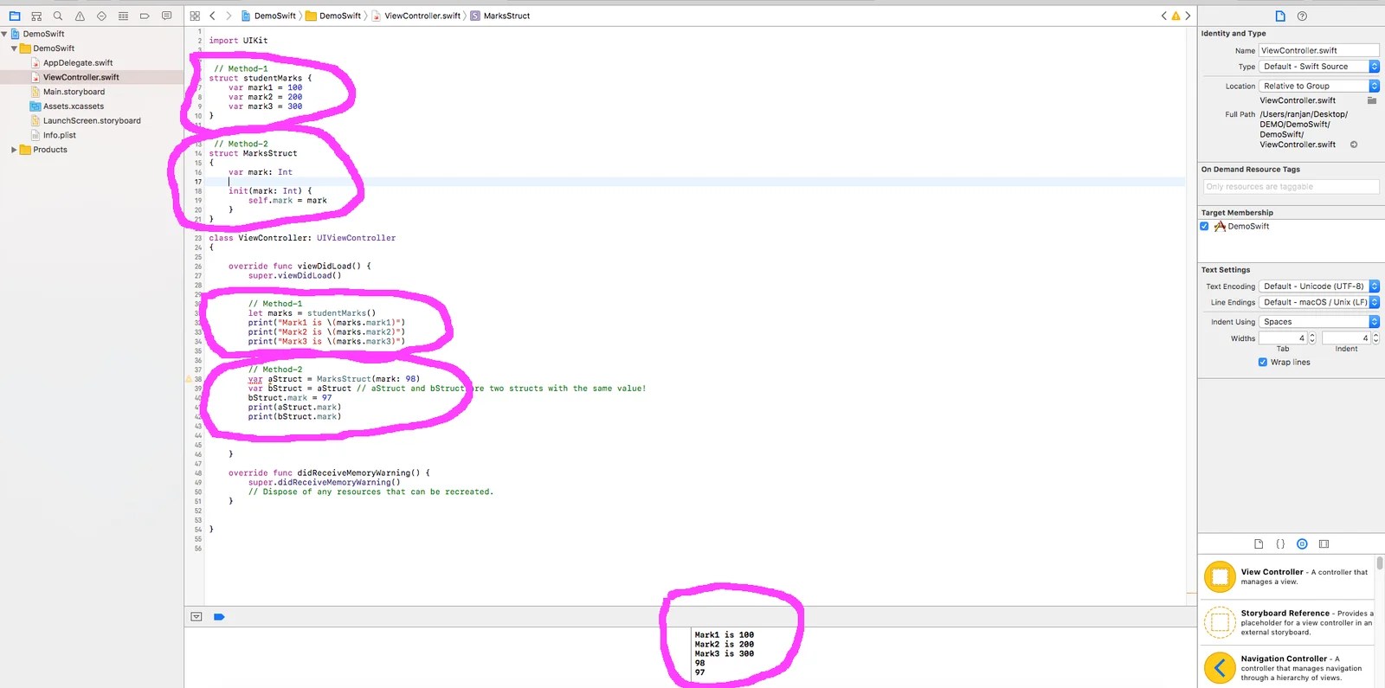
Task: Open the Report navigator speech-bubble icon
Action: [166, 16]
